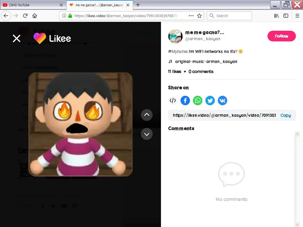
Task: Go back to the previous page
Action: pyautogui.click(x=6, y=16)
